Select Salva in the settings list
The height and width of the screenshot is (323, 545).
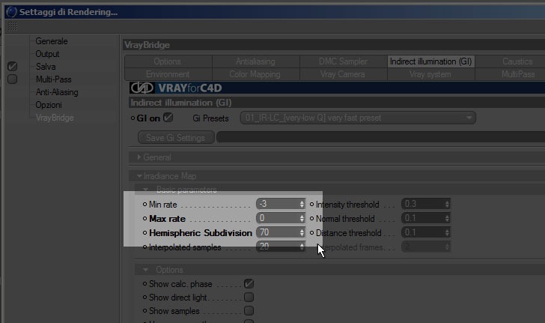click(46, 67)
